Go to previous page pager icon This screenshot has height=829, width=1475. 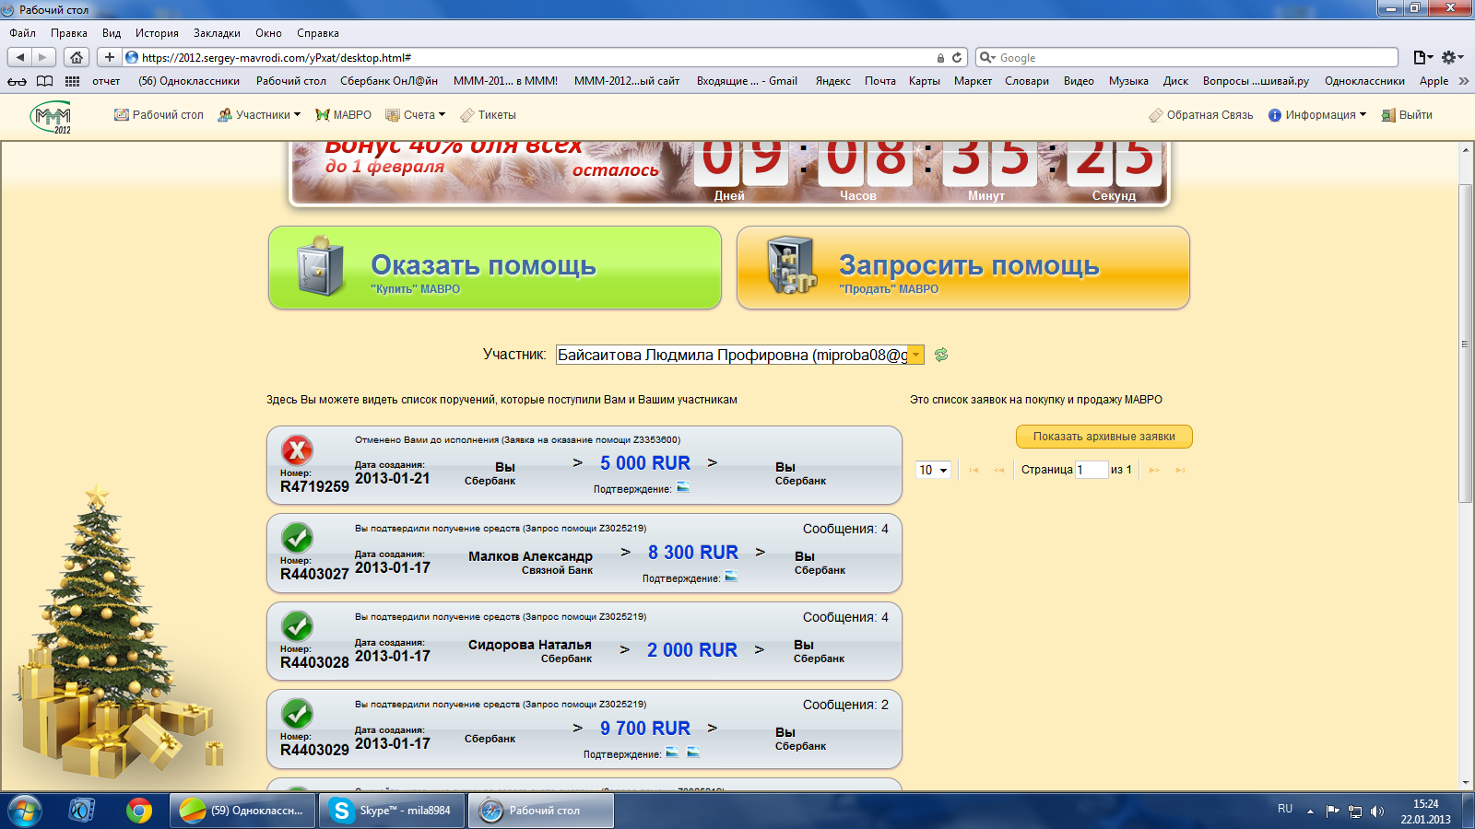click(x=999, y=470)
